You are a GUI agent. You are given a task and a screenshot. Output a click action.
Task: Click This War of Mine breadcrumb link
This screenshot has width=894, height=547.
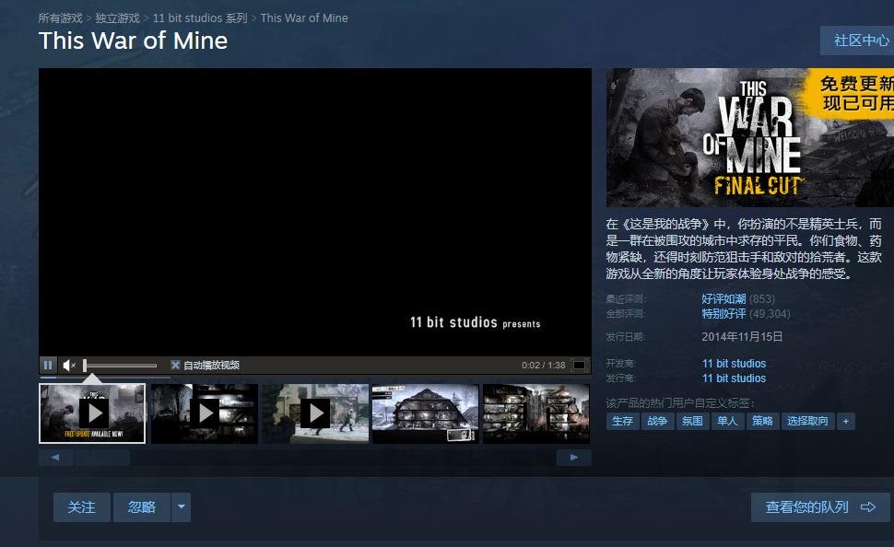304,18
